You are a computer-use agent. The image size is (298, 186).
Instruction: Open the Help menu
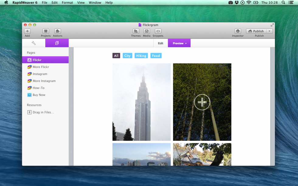(109, 2)
